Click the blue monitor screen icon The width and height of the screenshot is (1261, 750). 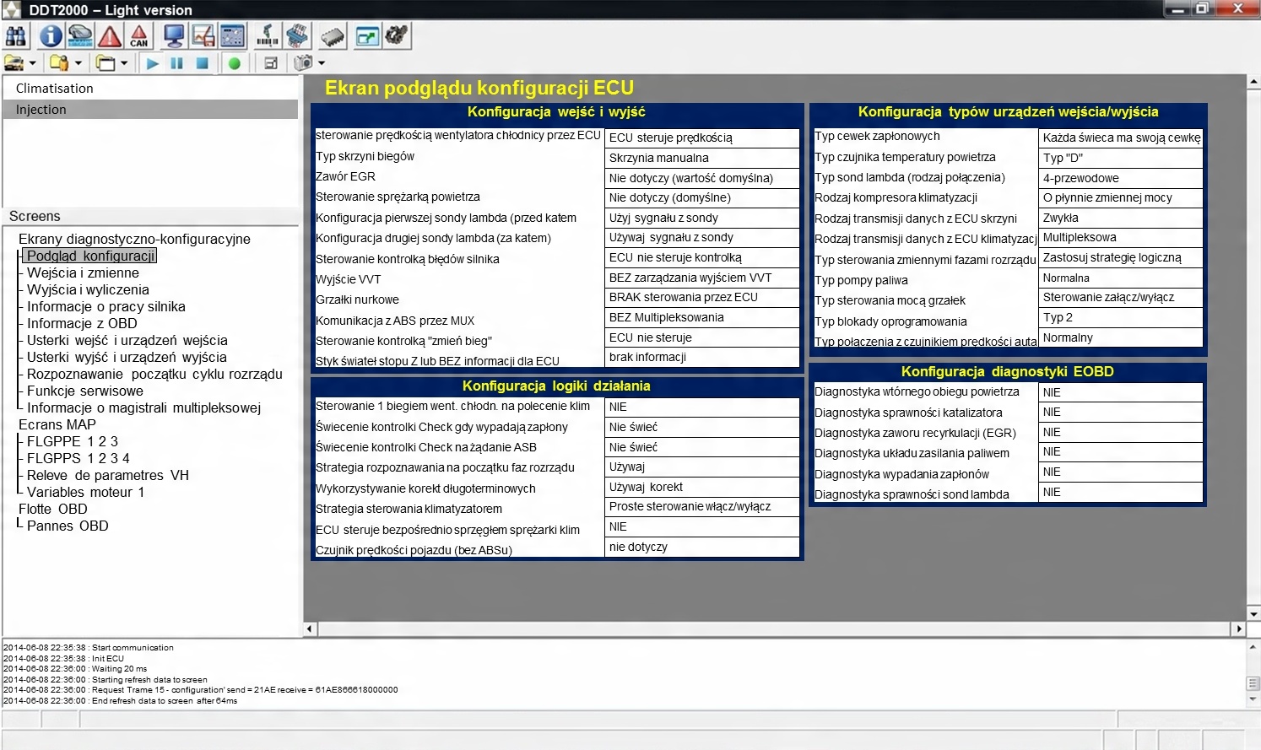coord(174,36)
